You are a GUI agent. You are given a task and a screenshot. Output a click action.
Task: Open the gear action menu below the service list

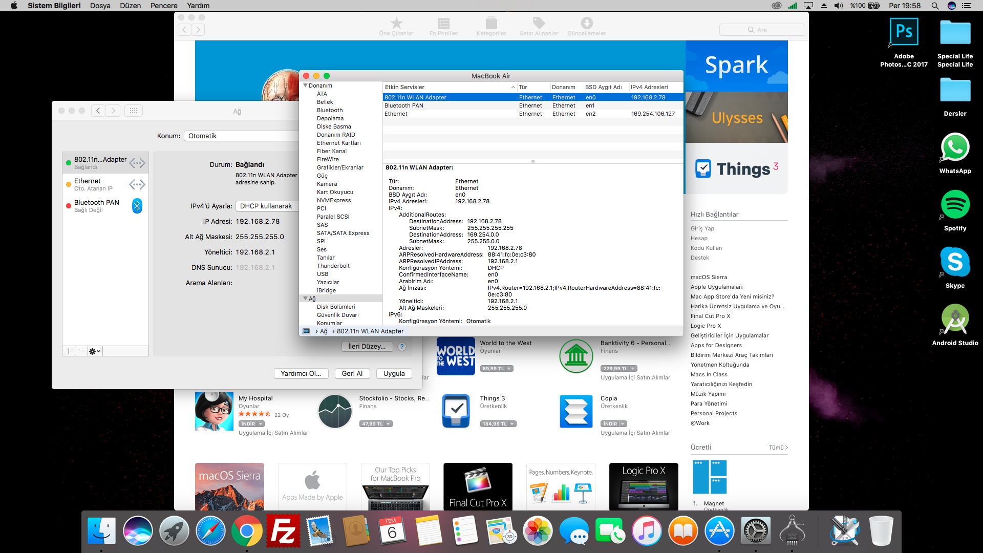(95, 351)
